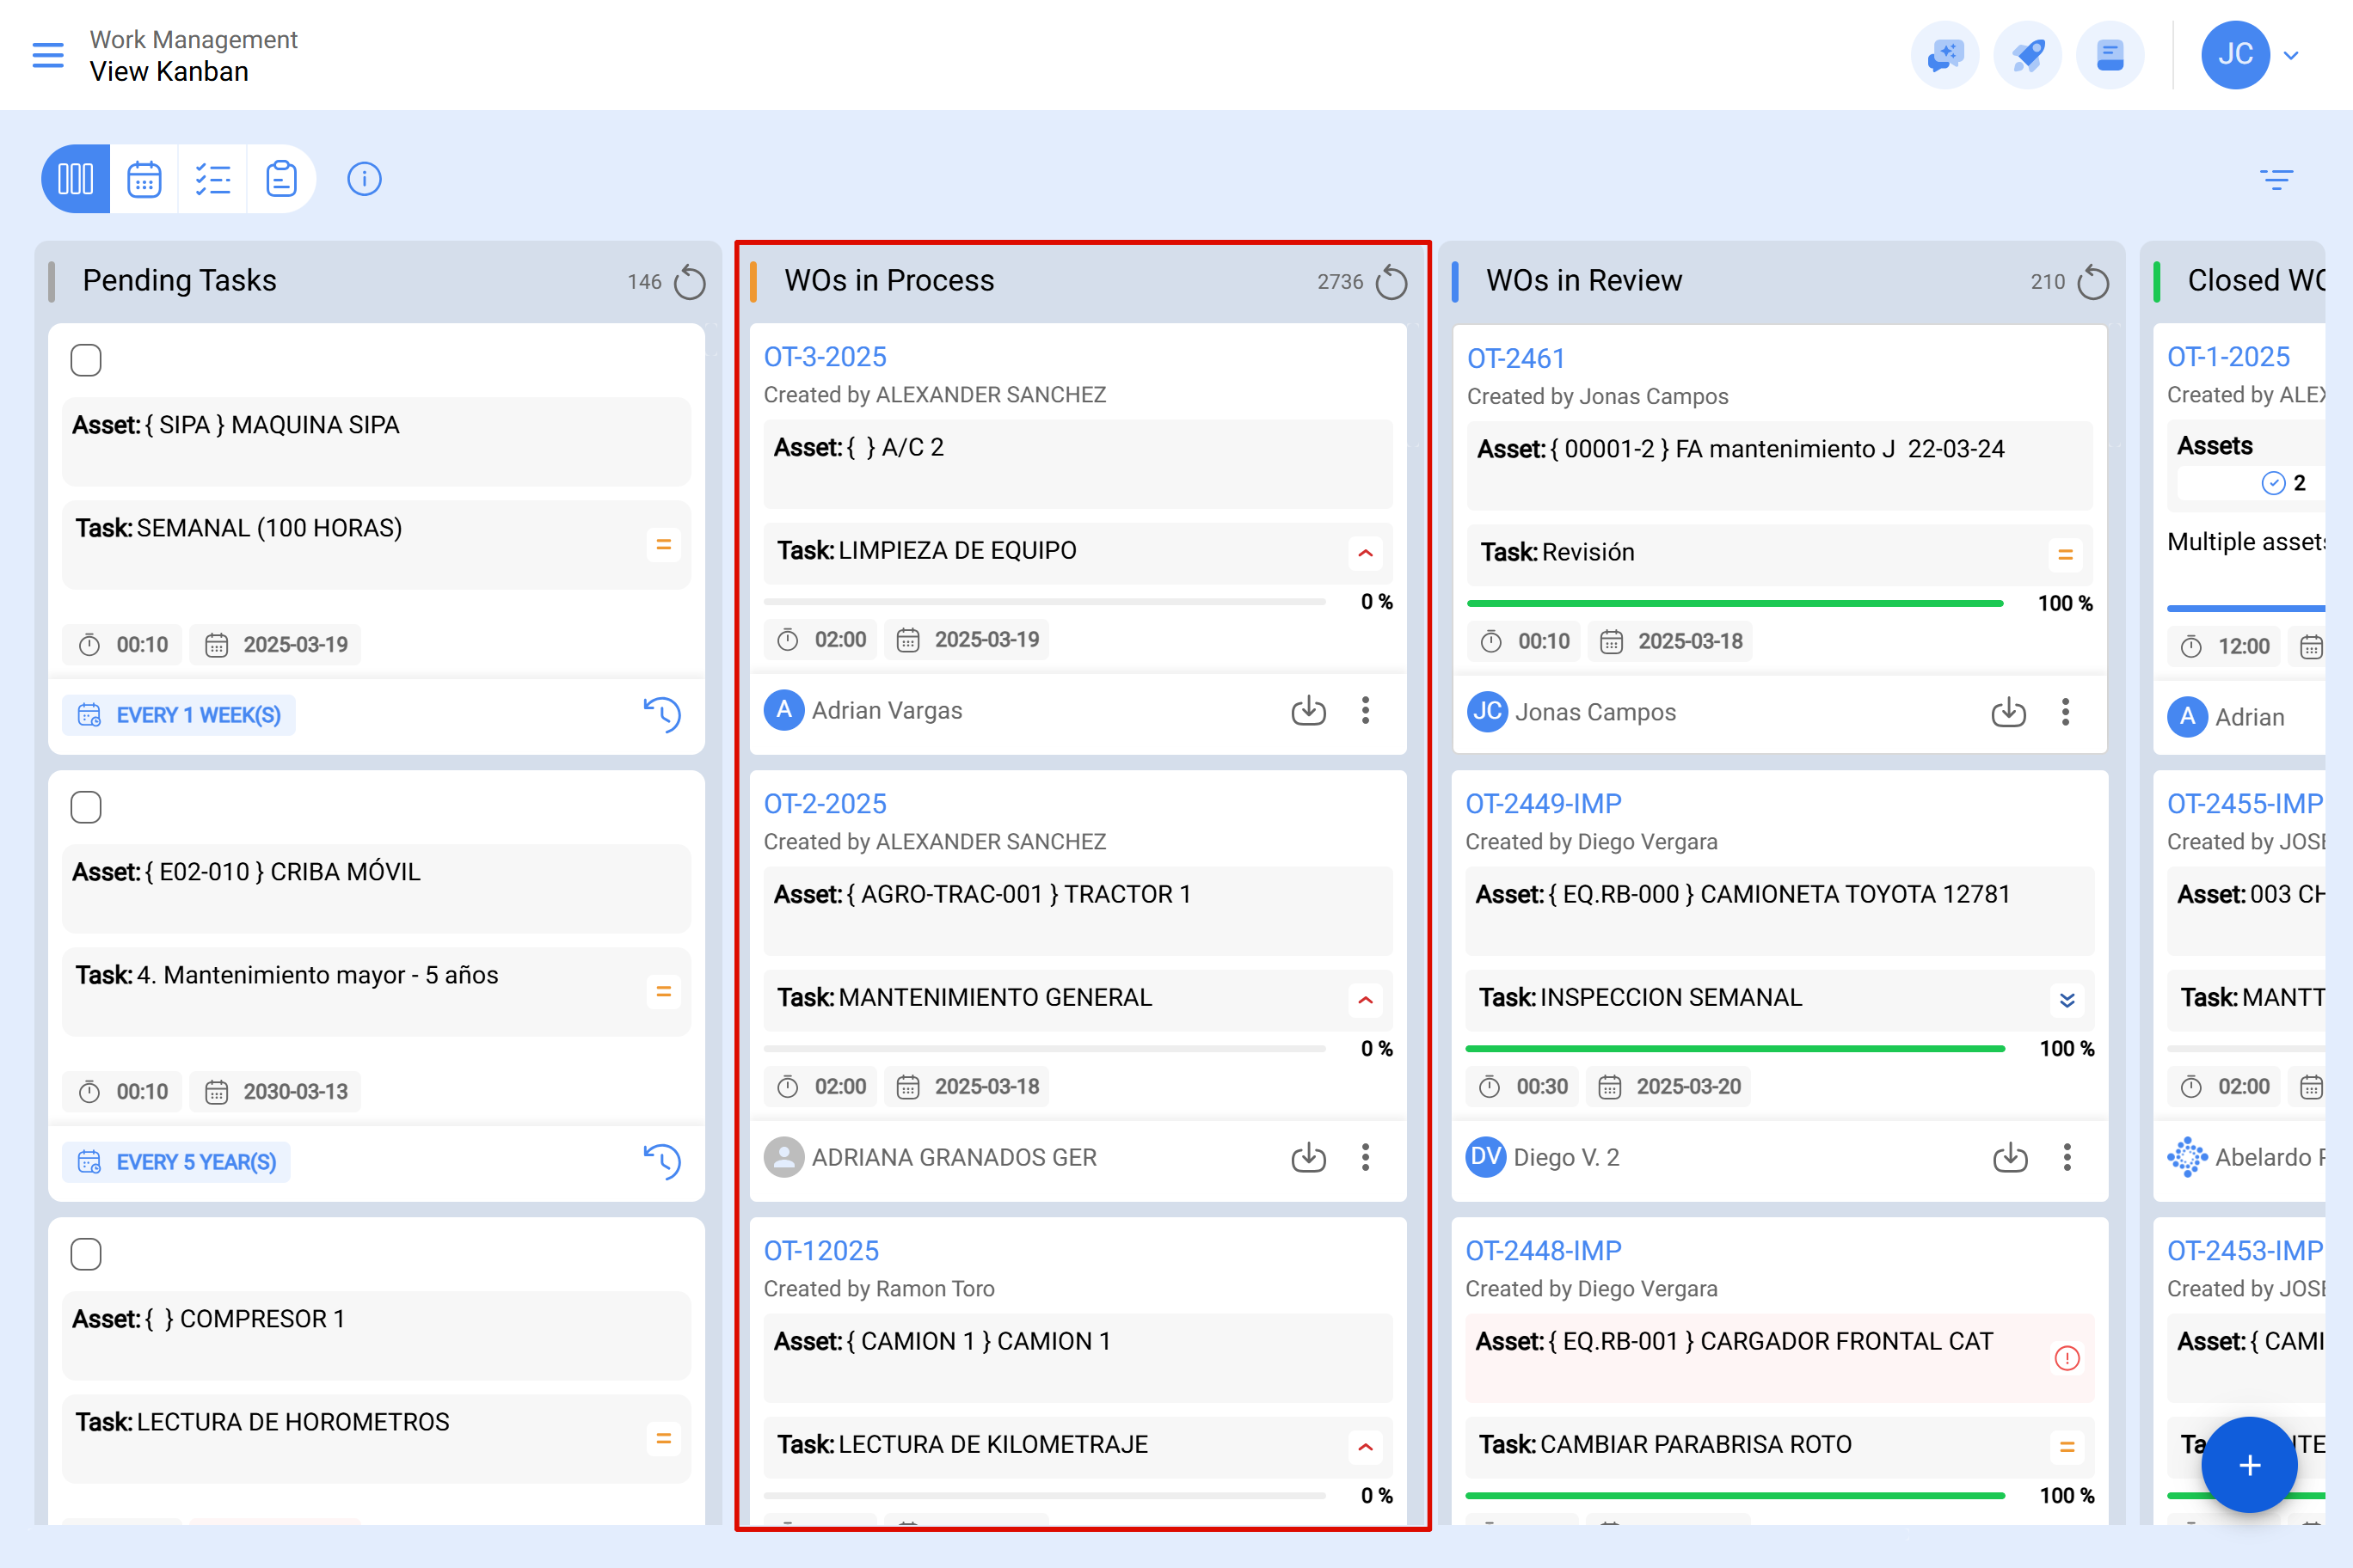Click the 00:30 duration on OT-2449-IMP
The height and width of the screenshot is (1568, 2353).
coord(1522,1087)
